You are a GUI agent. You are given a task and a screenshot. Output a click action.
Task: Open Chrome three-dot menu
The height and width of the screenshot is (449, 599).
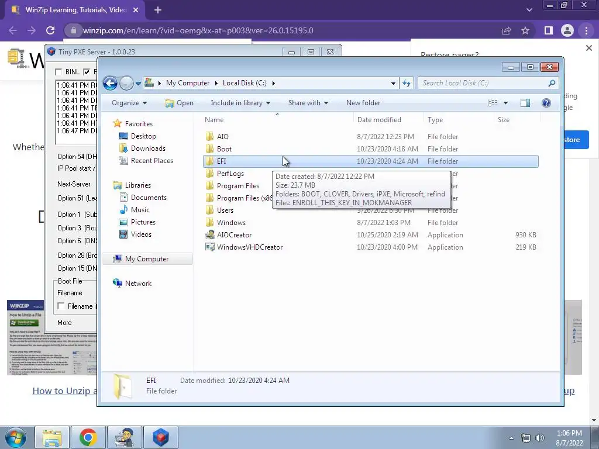point(586,30)
